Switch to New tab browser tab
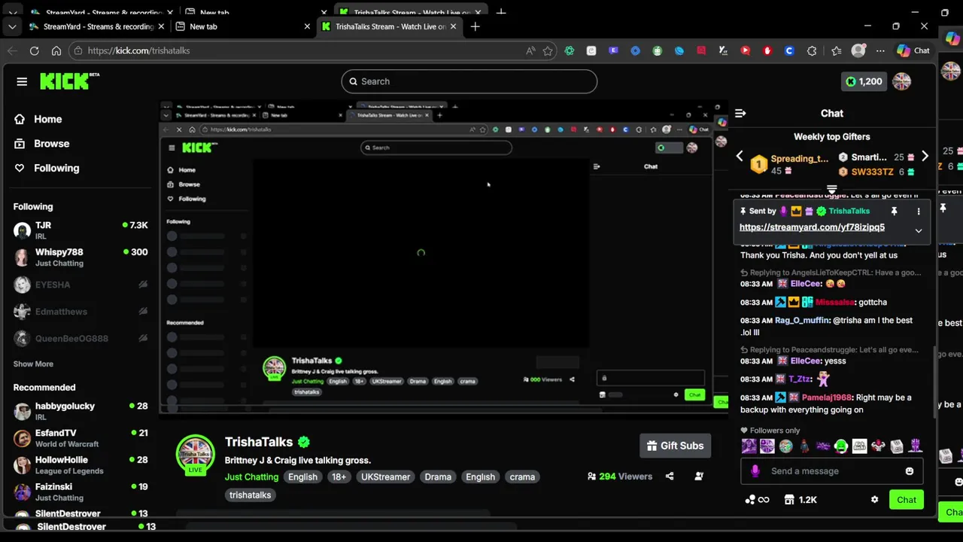This screenshot has width=963, height=542. (242, 26)
